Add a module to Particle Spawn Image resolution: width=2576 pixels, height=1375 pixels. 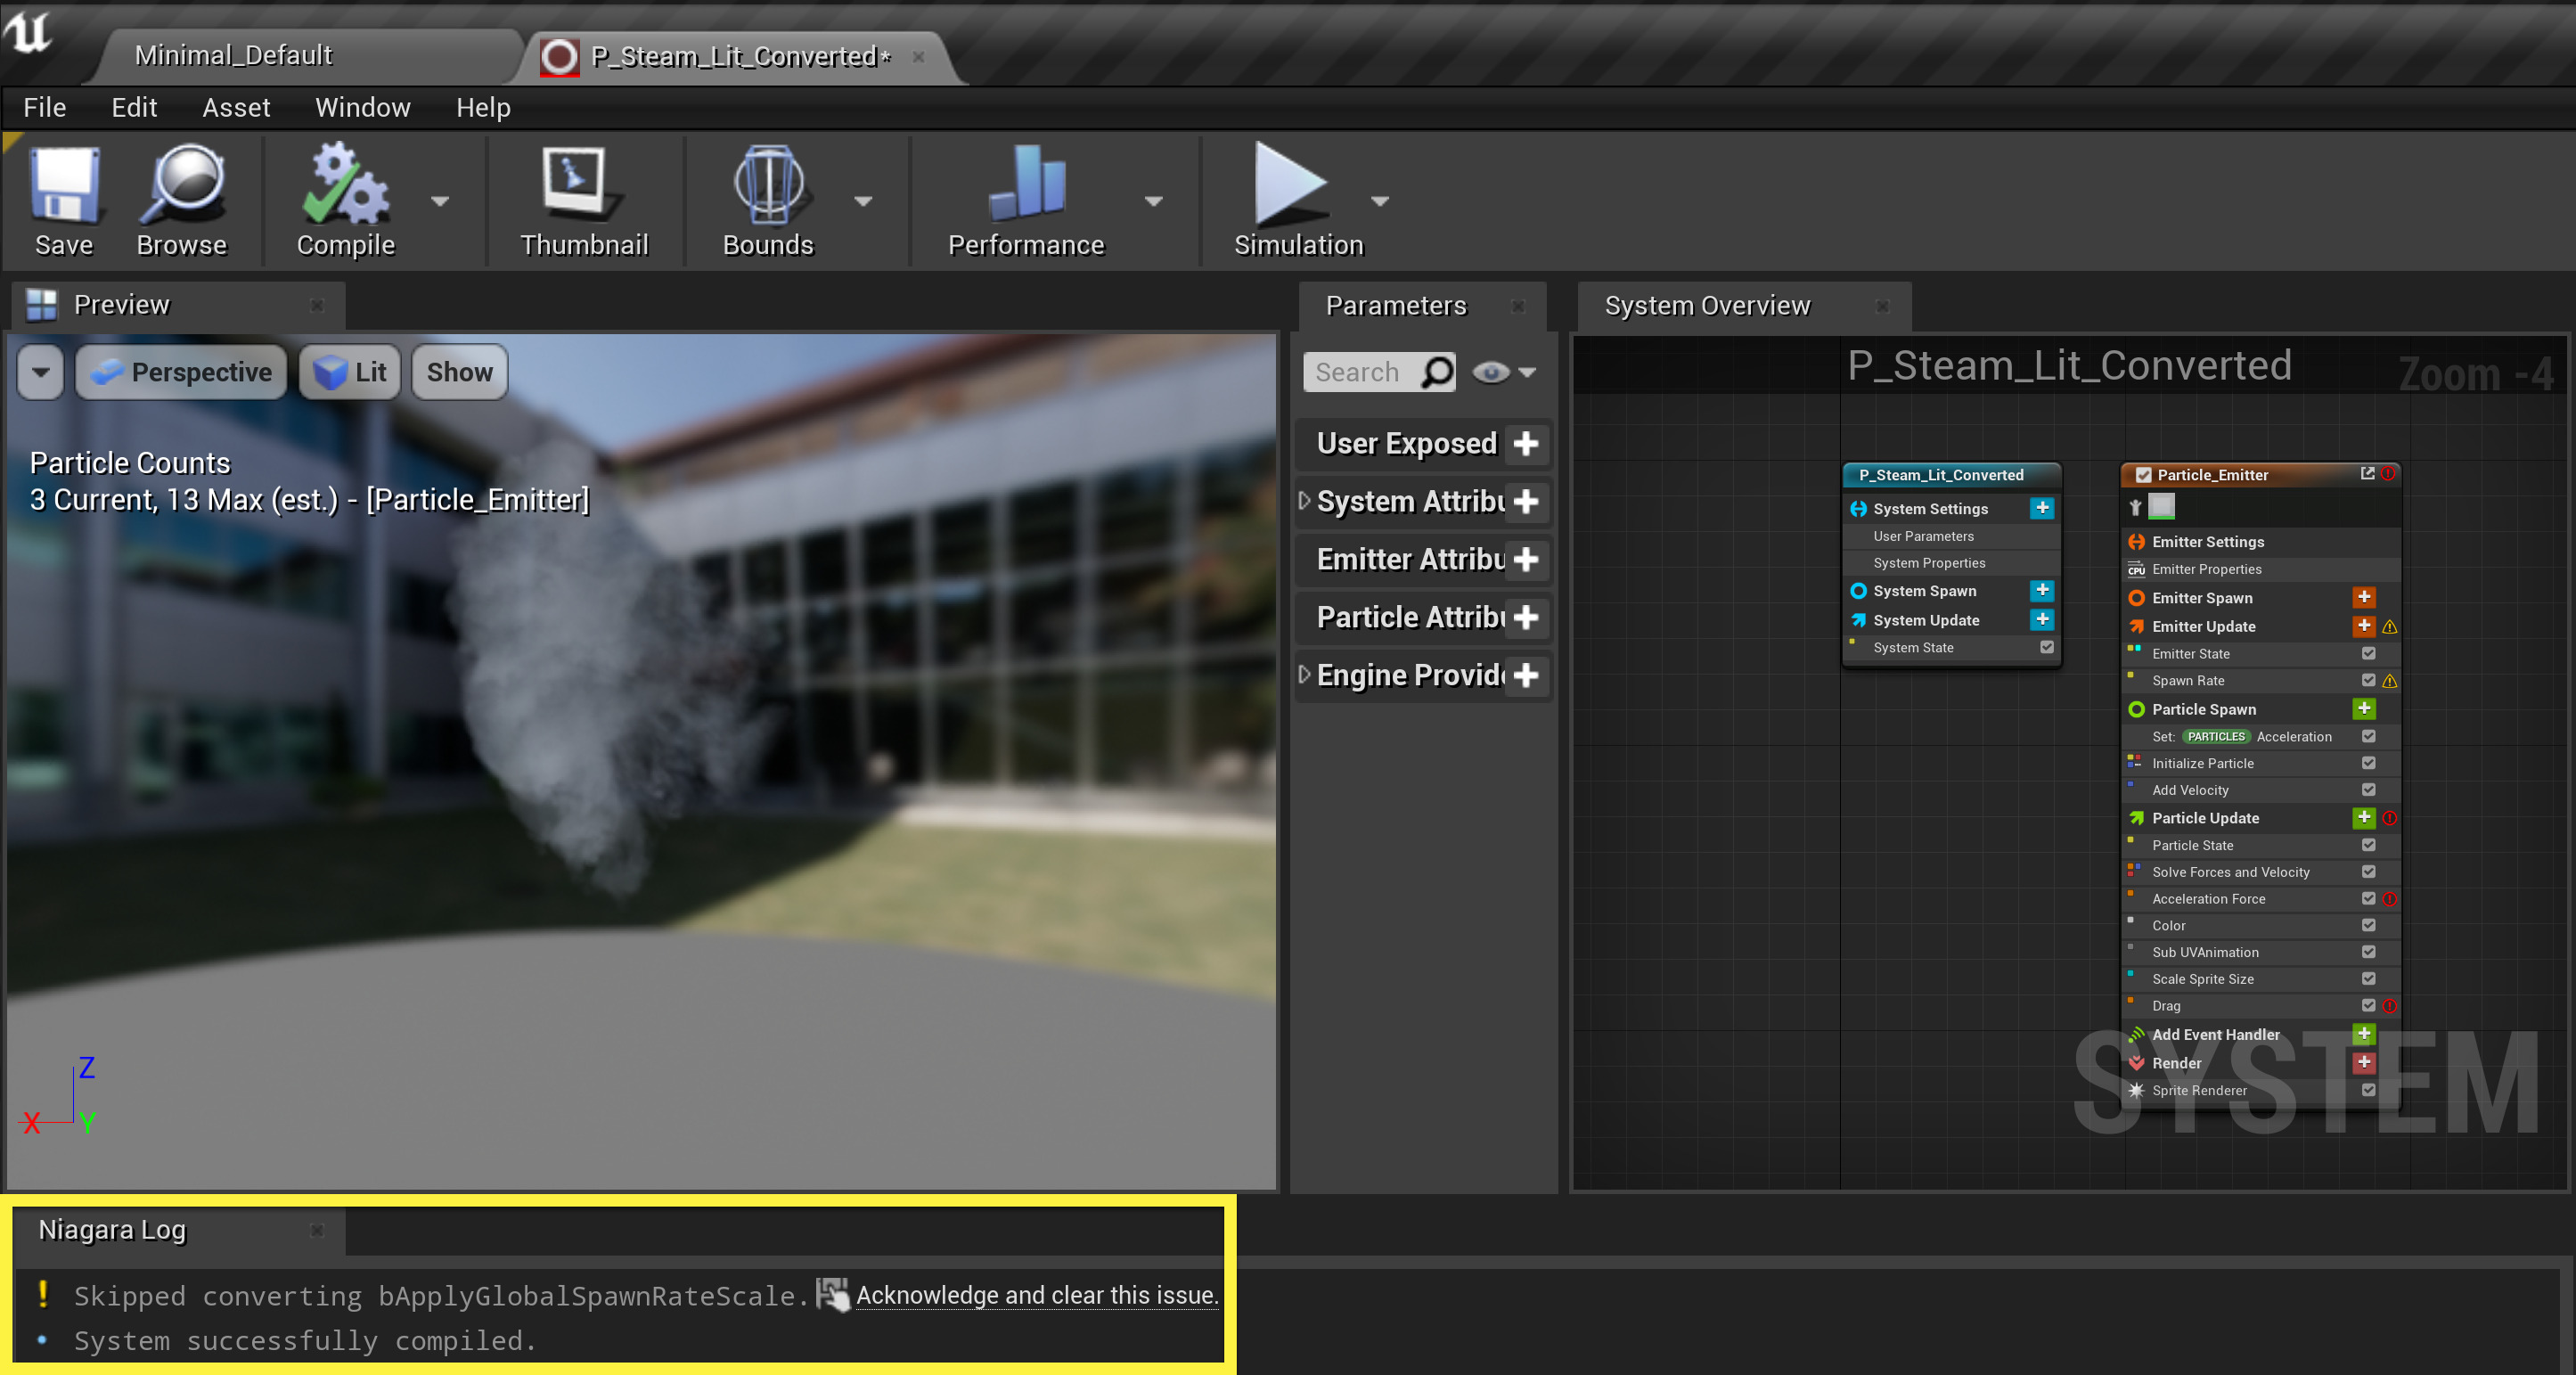coord(2363,709)
